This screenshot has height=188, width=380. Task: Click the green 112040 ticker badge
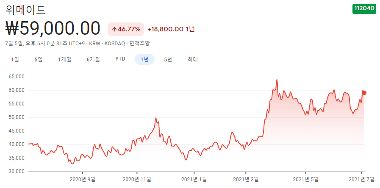point(364,8)
